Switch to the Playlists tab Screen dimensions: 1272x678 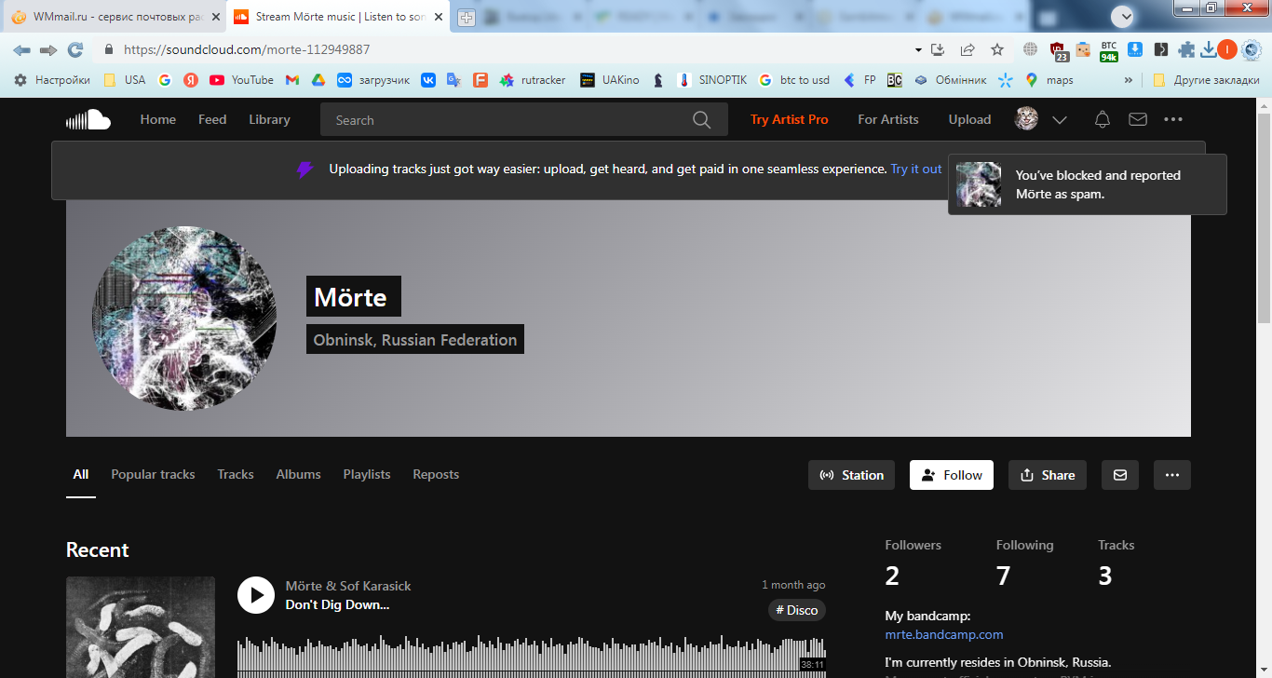coord(367,475)
